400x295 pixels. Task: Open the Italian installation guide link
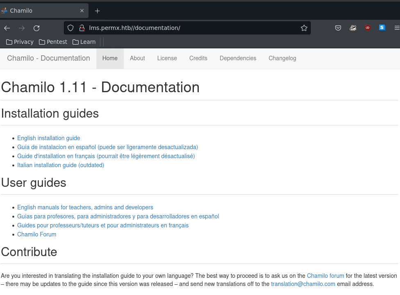pos(61,165)
